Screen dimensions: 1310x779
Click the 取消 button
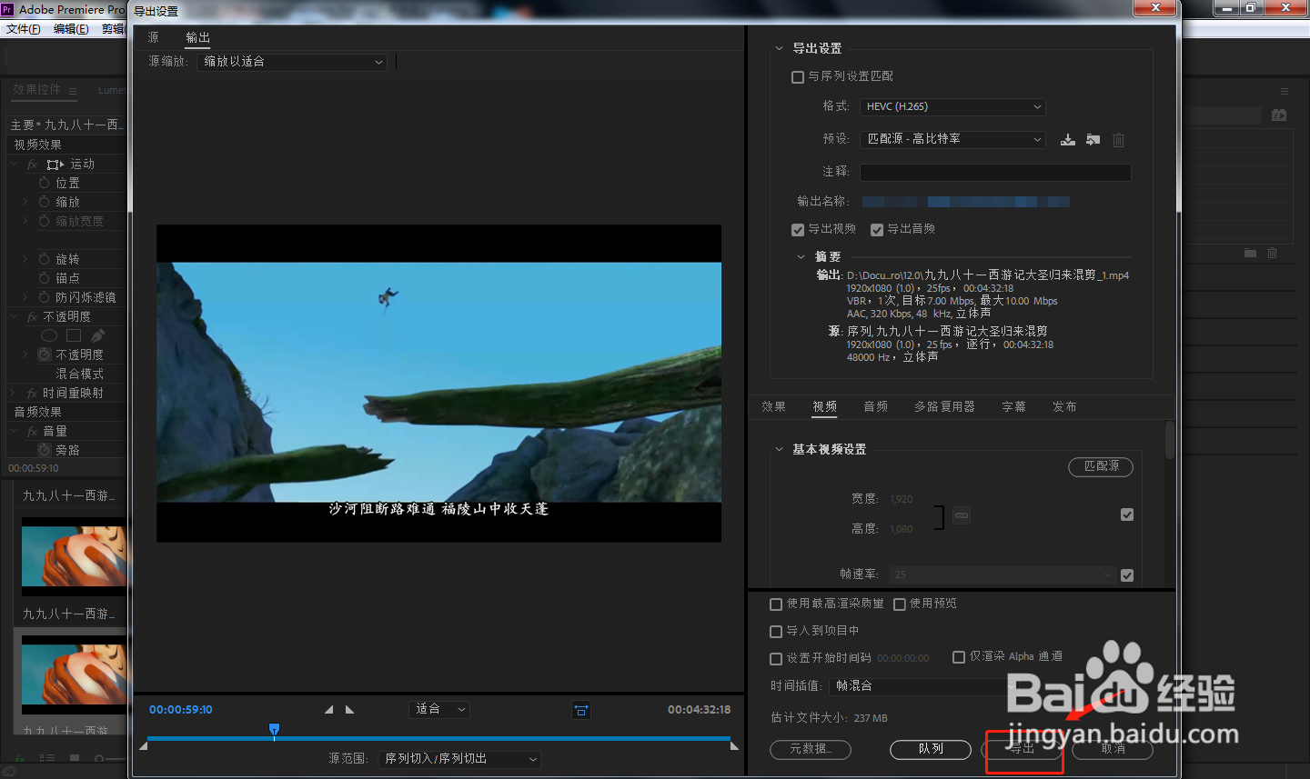tap(1113, 749)
